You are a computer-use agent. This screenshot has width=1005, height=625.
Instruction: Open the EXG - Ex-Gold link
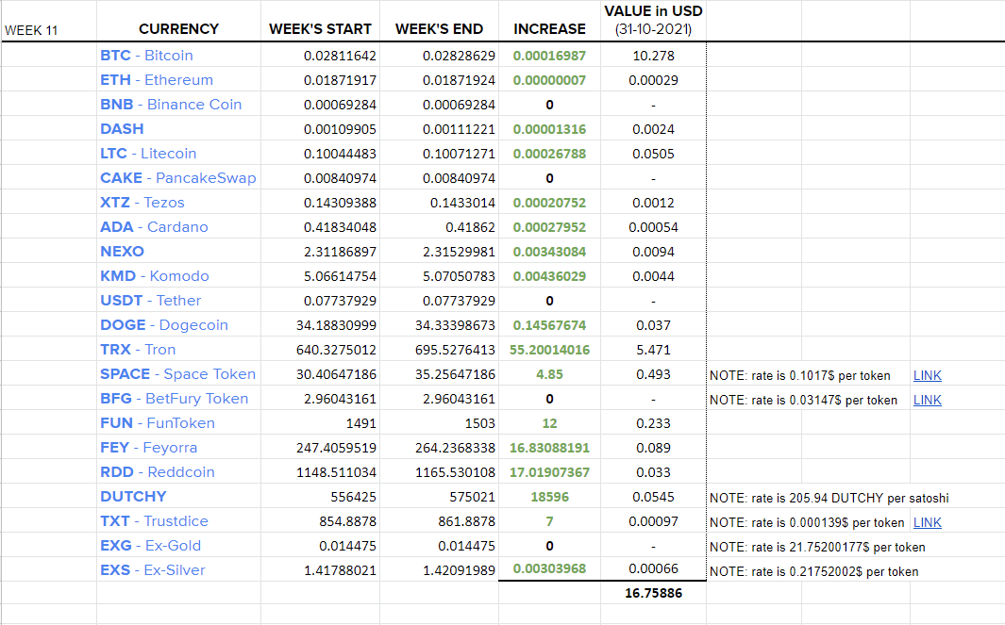(151, 546)
